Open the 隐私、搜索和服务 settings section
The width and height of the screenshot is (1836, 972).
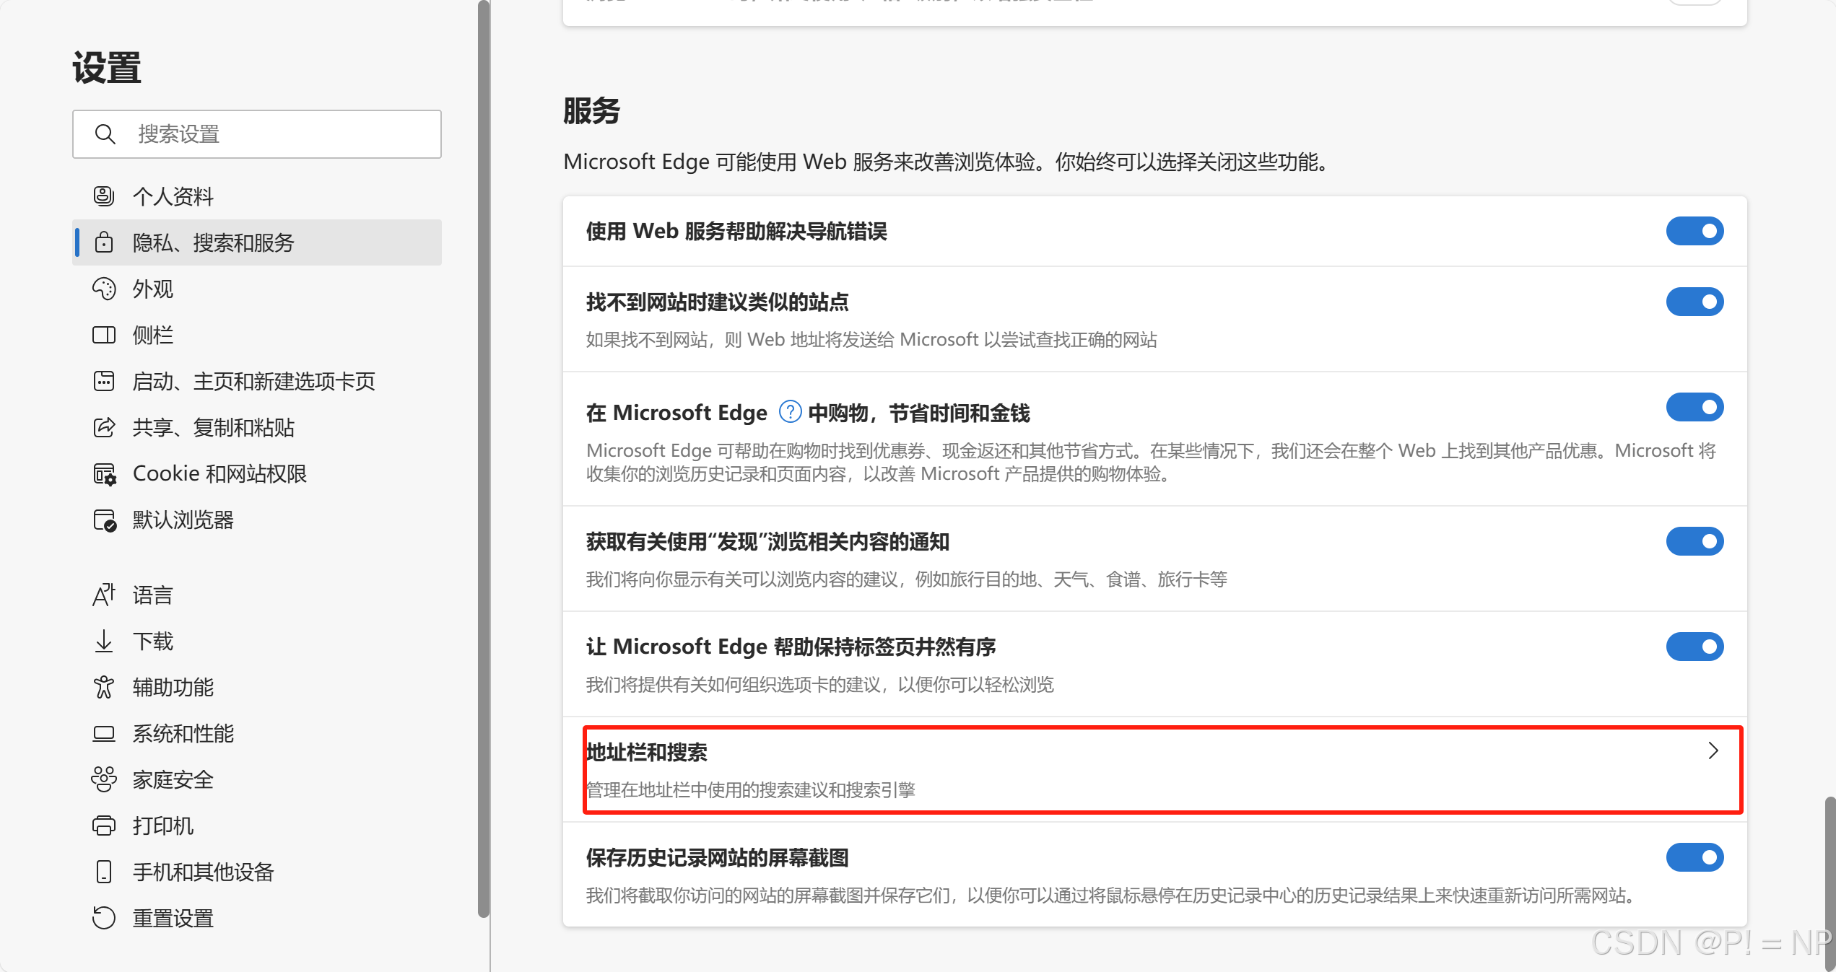tap(214, 242)
